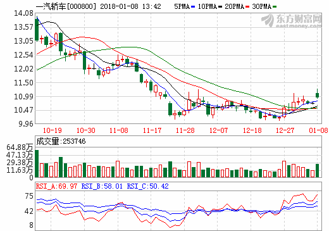Image resolution: width=329 pixels, height=231 pixels.
Task: Click the RSI_B:58.01 indicator label
Action: point(102,186)
